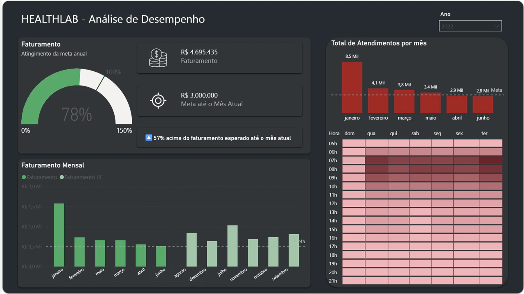Click the março attendance bar, 3,8 Mil
This screenshot has width=524, height=294.
(404, 102)
